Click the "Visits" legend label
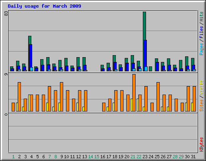Image resolution: width=206 pixels, height=161 pixels. tap(201, 88)
